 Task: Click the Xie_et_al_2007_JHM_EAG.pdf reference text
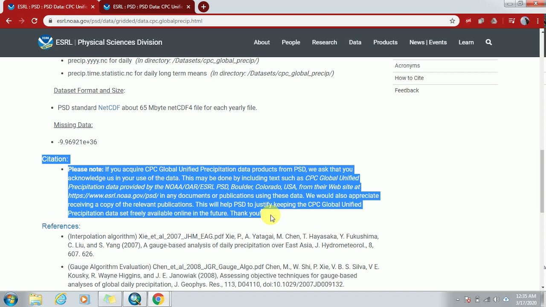[181, 236]
